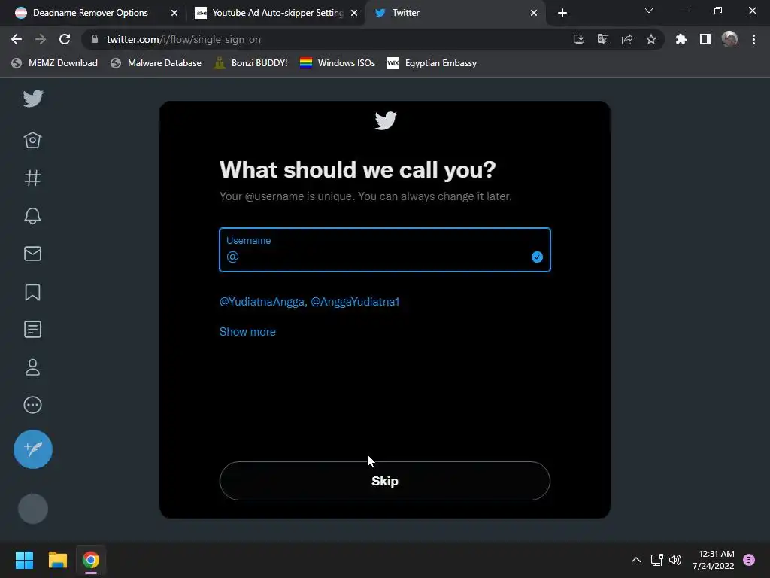The height and width of the screenshot is (578, 770).
Task: Close the Deadname Remover Options tab
Action: point(174,13)
